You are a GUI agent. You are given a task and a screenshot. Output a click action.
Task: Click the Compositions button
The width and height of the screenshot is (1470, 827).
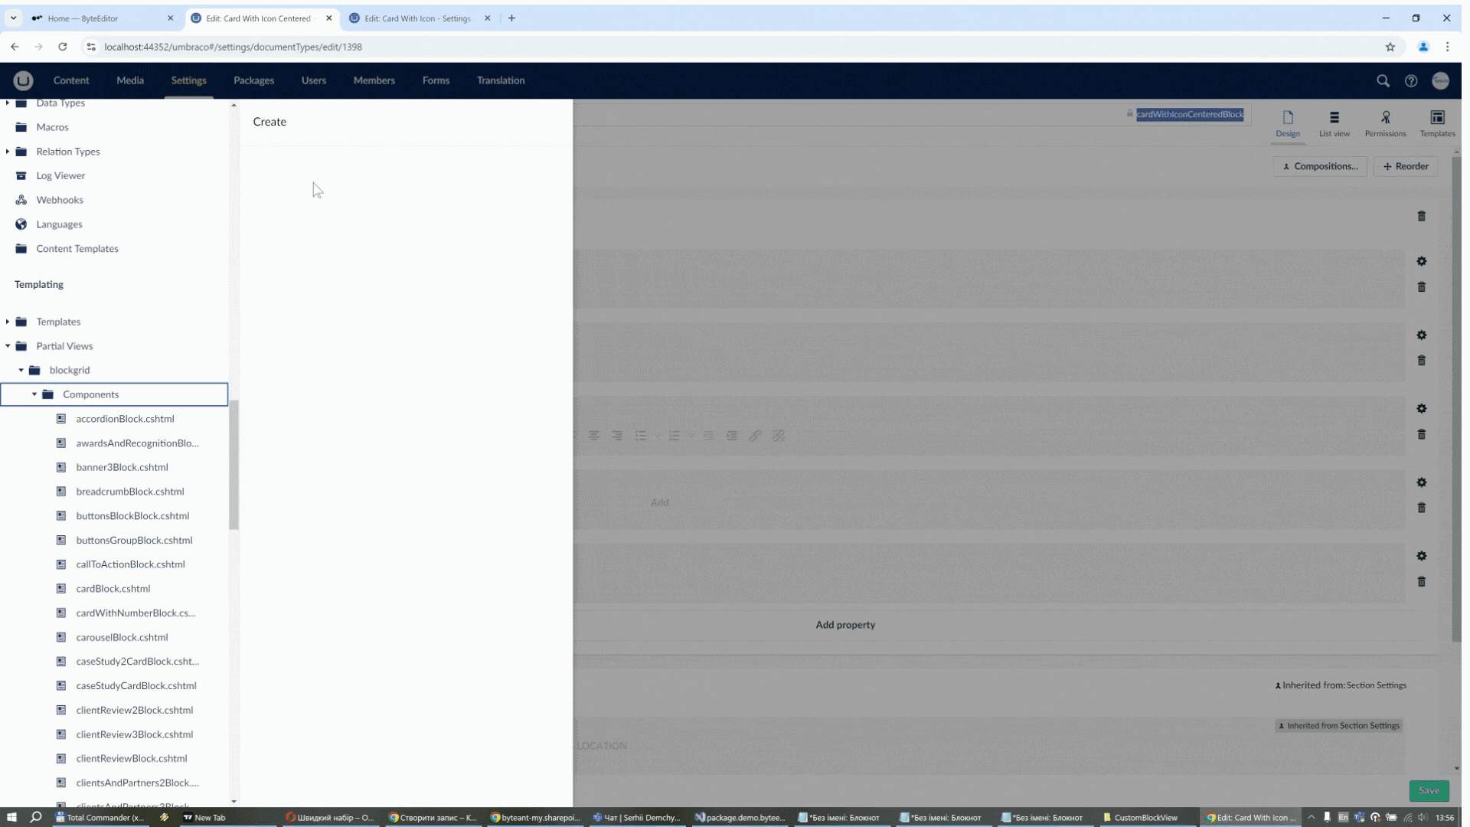(1320, 165)
